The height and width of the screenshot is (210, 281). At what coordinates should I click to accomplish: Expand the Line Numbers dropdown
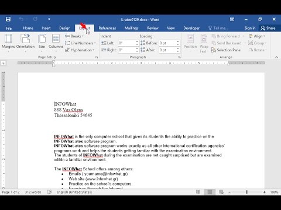coord(80,43)
